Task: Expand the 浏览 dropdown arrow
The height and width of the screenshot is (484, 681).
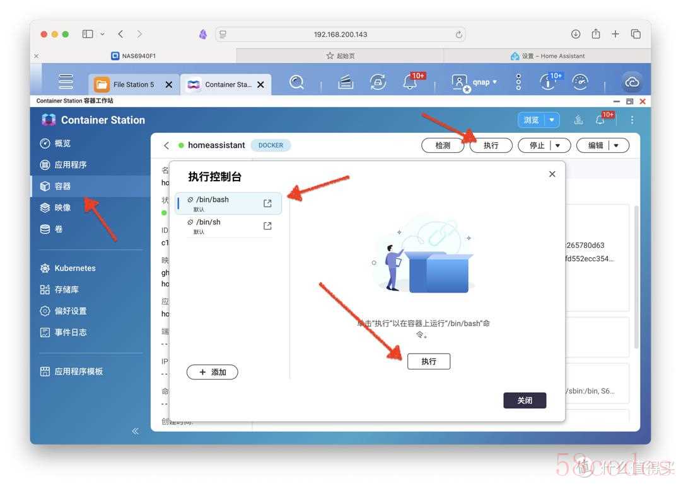Action: [552, 120]
